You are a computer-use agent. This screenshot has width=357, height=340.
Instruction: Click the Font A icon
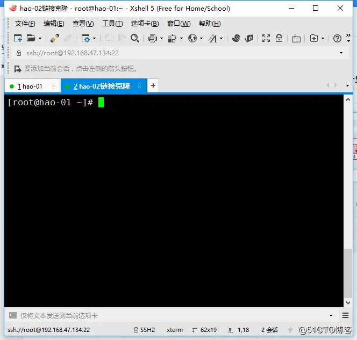213,38
